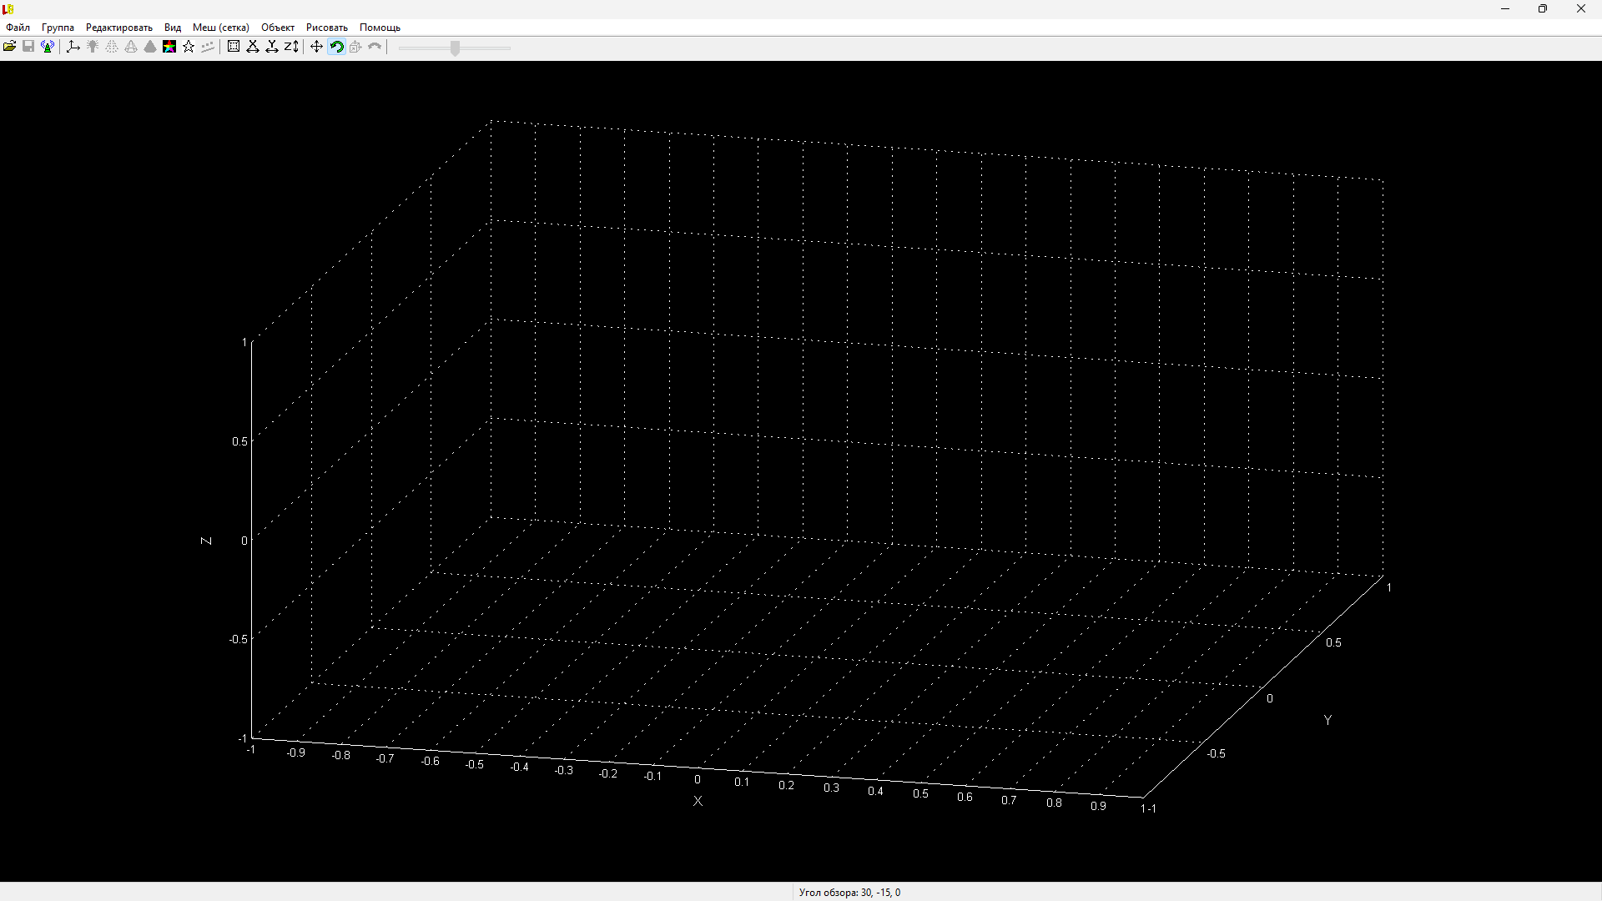The image size is (1602, 901).
Task: Click the open file folder icon
Action: pos(9,47)
